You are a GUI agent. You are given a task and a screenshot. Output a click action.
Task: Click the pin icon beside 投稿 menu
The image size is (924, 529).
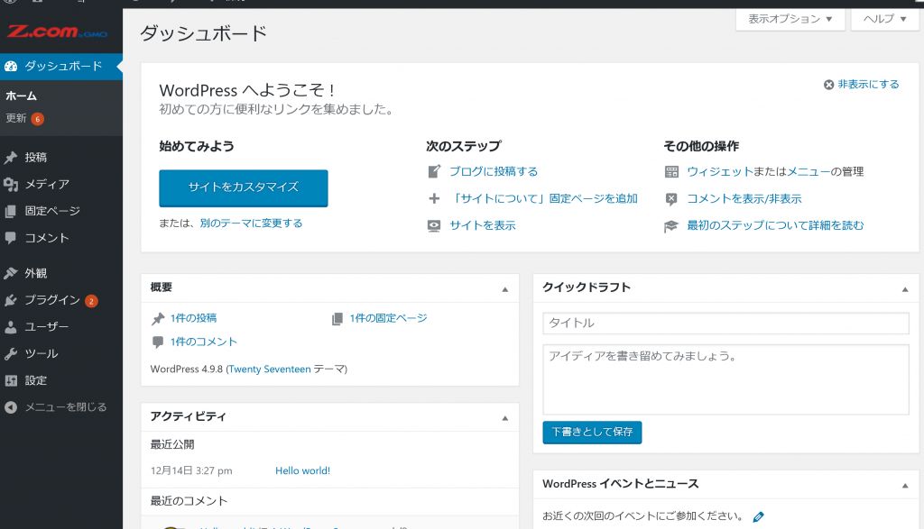tap(11, 157)
